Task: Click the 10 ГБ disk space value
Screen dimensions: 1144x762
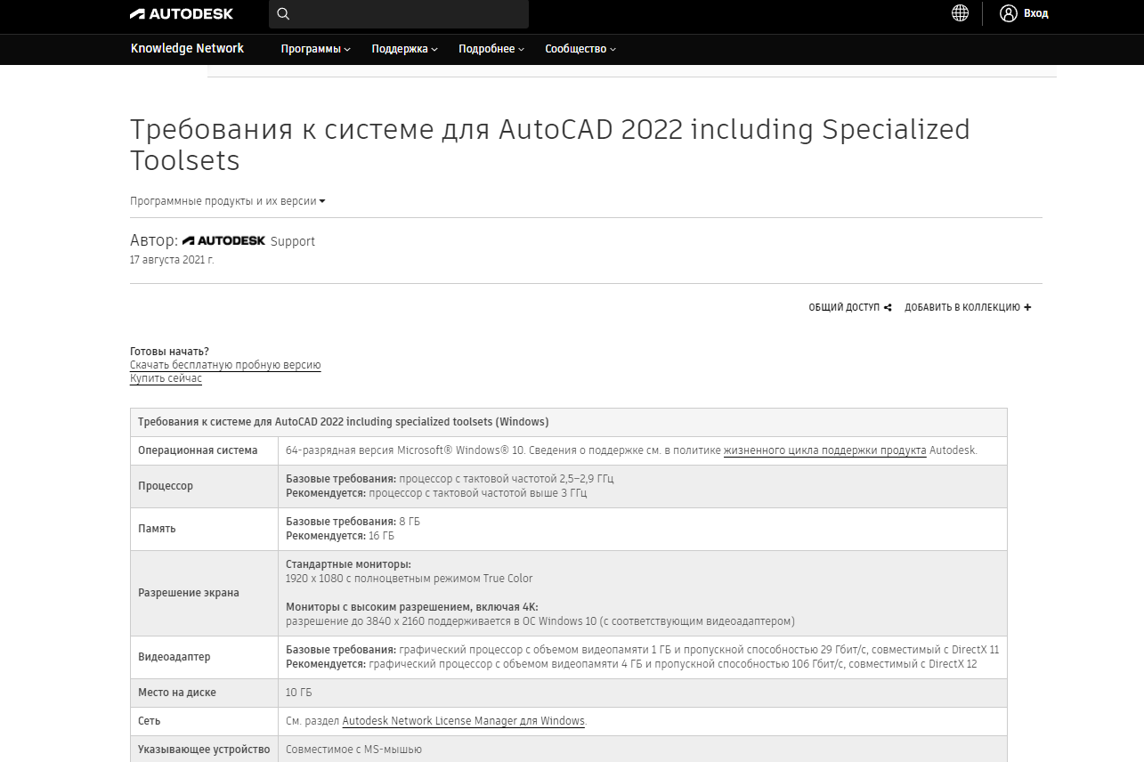Action: (x=299, y=693)
